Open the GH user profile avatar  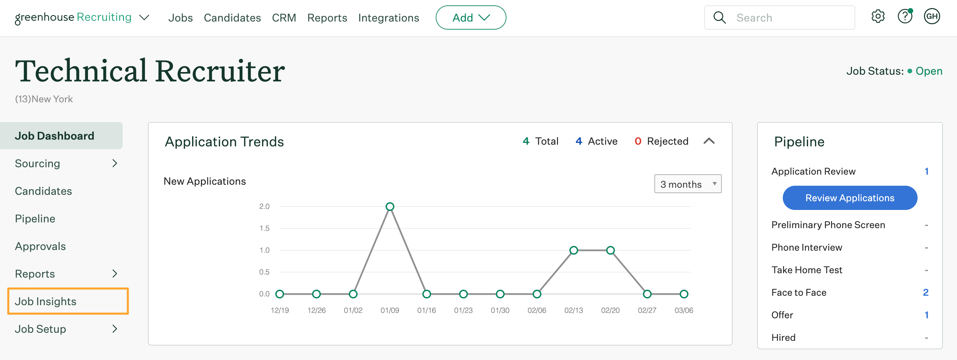coord(931,17)
